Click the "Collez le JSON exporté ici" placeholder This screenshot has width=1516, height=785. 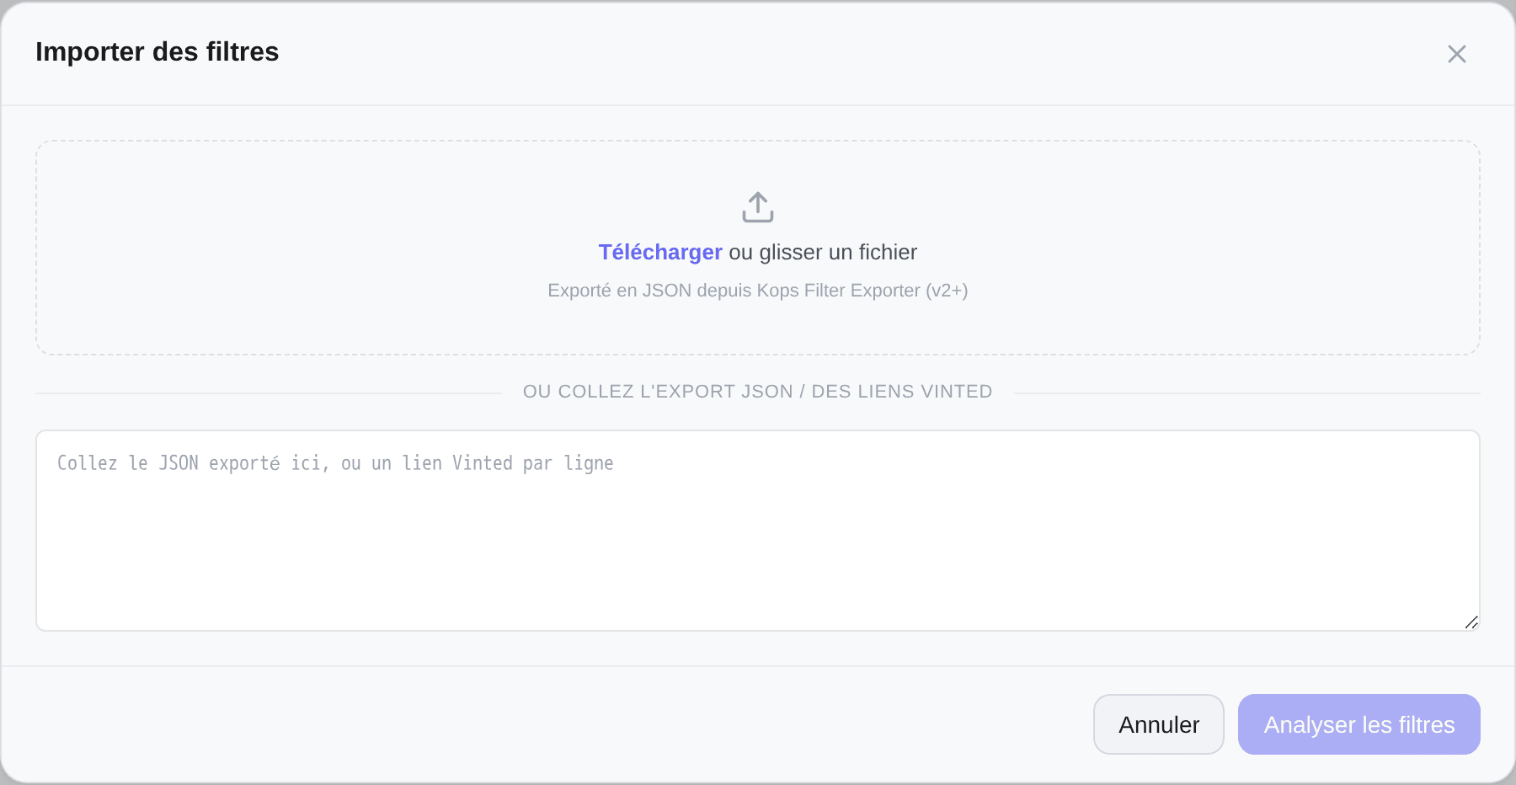(335, 463)
